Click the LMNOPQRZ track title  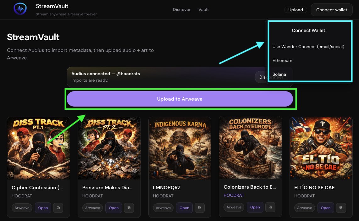[167, 188]
